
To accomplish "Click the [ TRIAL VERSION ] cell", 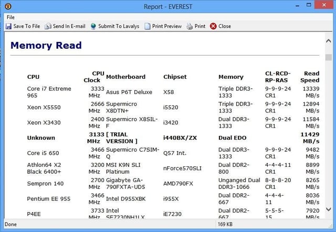I will (122, 138).
